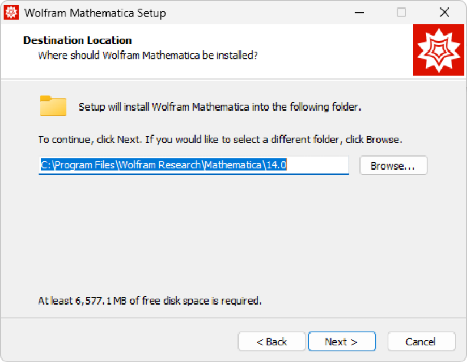Click the greyed-out maximize button
The image size is (475, 363).
tap(401, 12)
